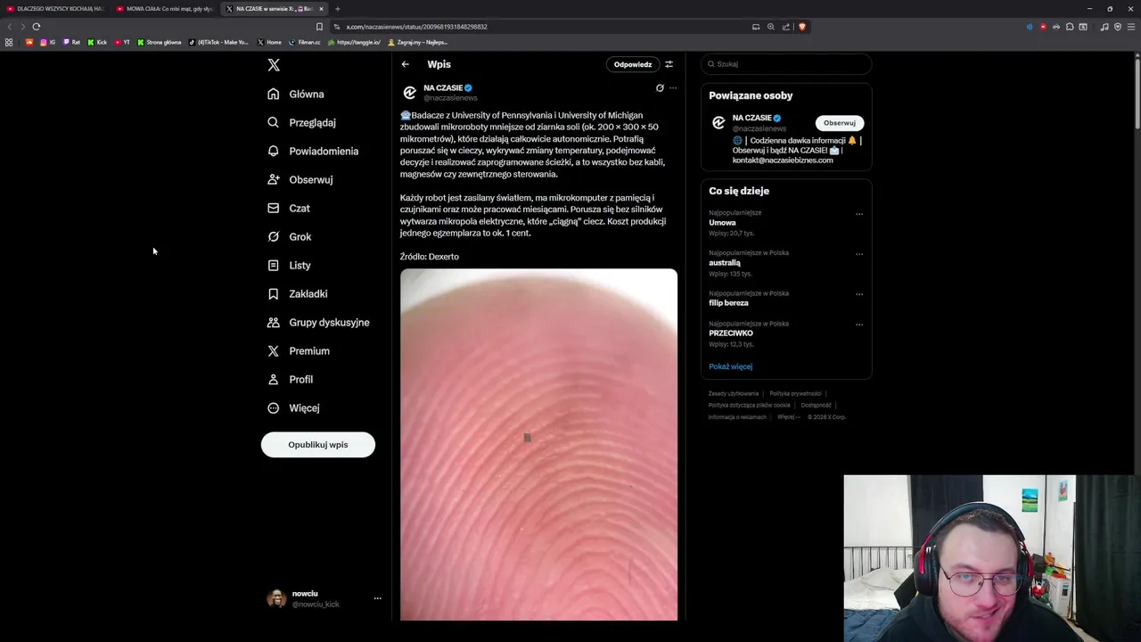Viewport: 1141px width, 642px height.
Task: Launch Grok from the sidebar
Action: [290, 236]
